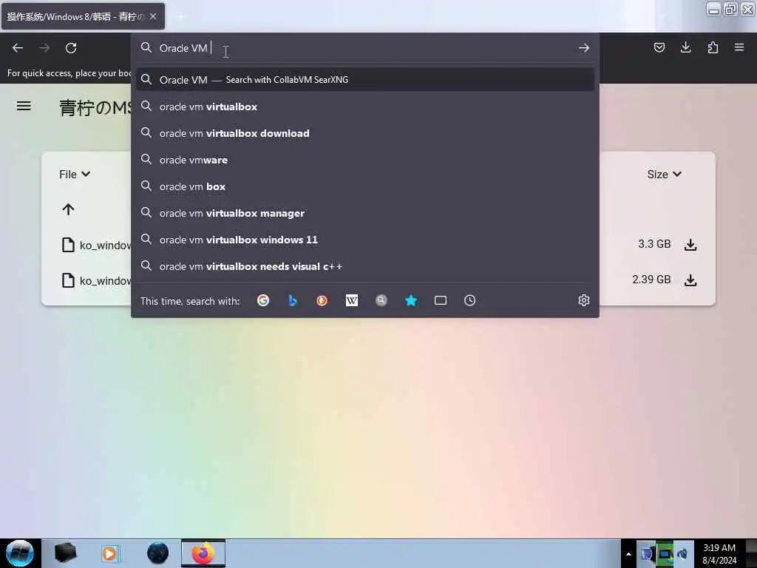Go back to the previous page
Screen dimensions: 757x568
pos(18,48)
